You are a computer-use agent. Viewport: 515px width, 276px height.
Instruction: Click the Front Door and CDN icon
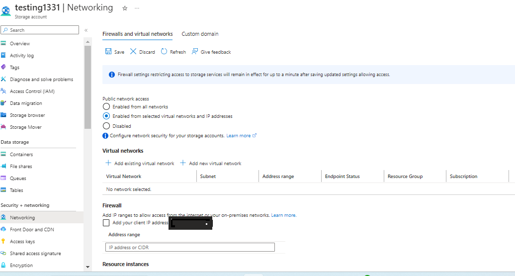tap(3, 229)
